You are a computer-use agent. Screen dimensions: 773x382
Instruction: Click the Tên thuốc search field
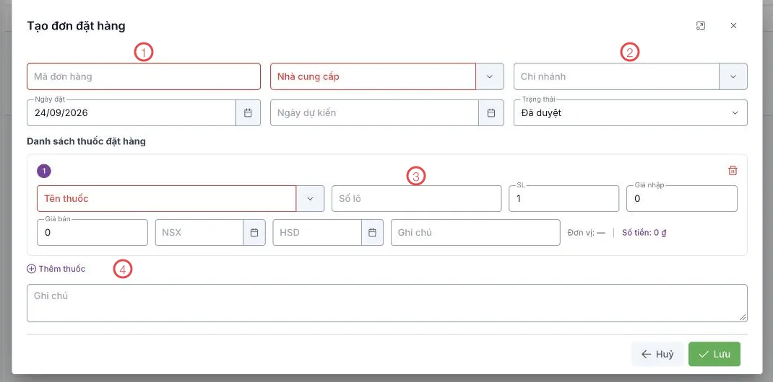pyautogui.click(x=167, y=199)
